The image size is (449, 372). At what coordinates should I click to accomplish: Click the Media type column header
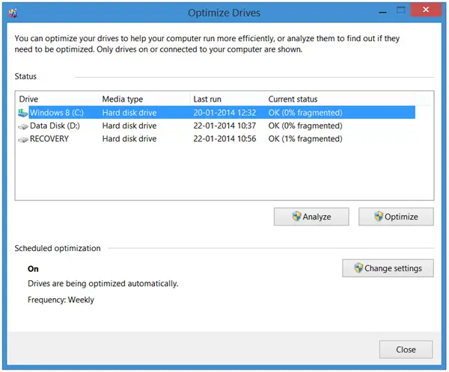pos(122,99)
